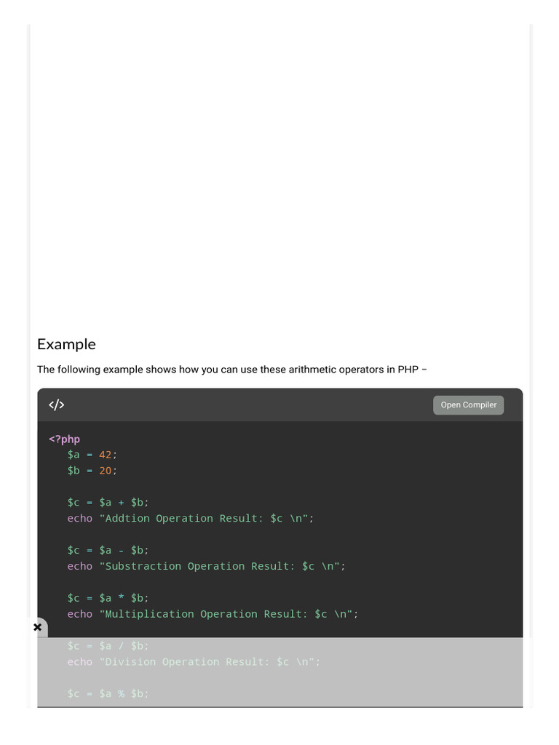Click the $c = $a - $b line
The height and width of the screenshot is (745, 559).
tap(108, 550)
